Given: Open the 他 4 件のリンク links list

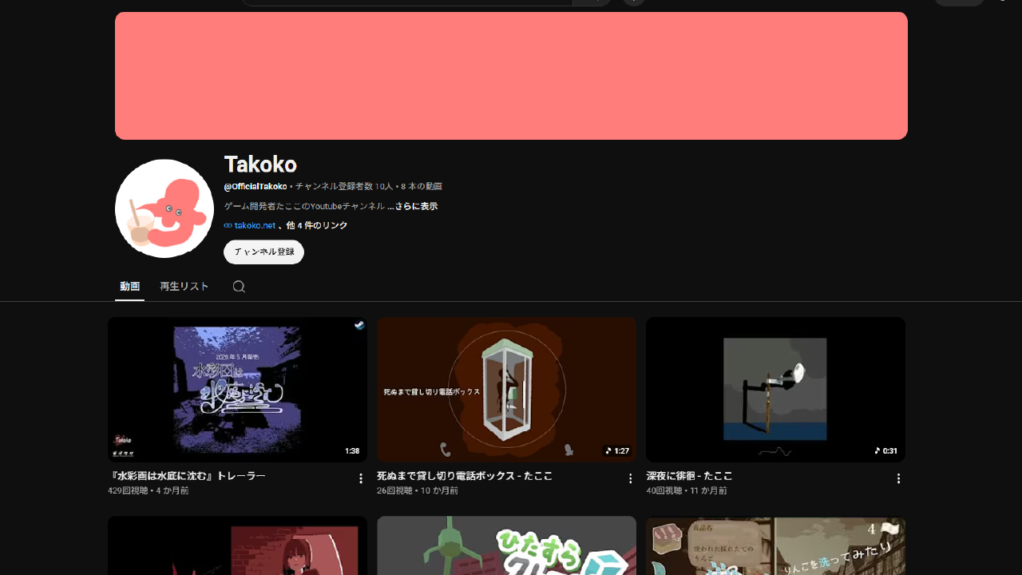Looking at the screenshot, I should coord(317,226).
